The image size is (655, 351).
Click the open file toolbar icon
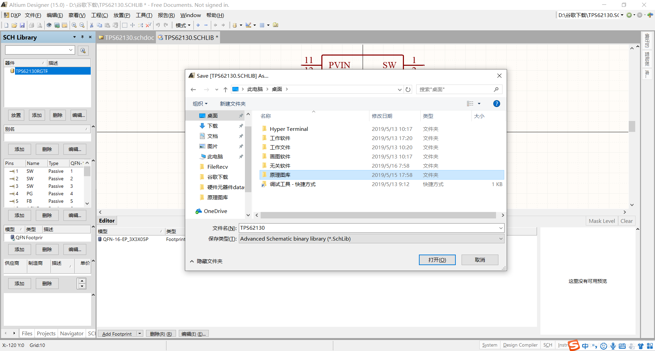tap(14, 25)
